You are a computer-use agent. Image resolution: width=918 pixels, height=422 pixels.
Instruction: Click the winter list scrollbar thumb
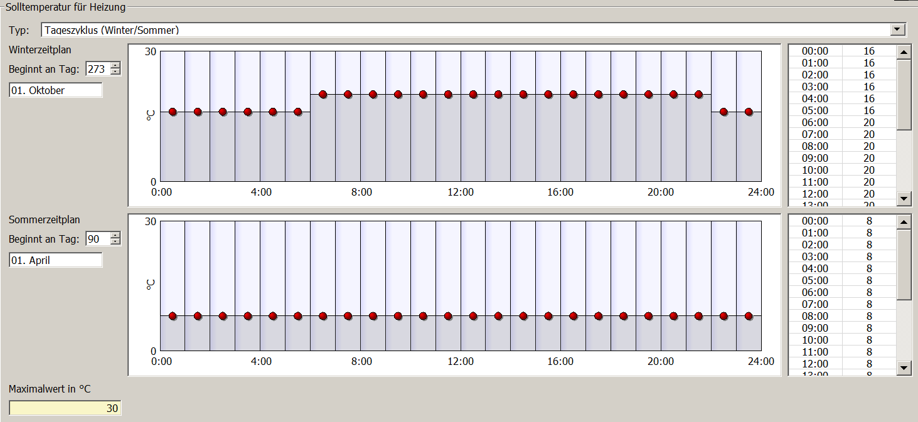[904, 95]
